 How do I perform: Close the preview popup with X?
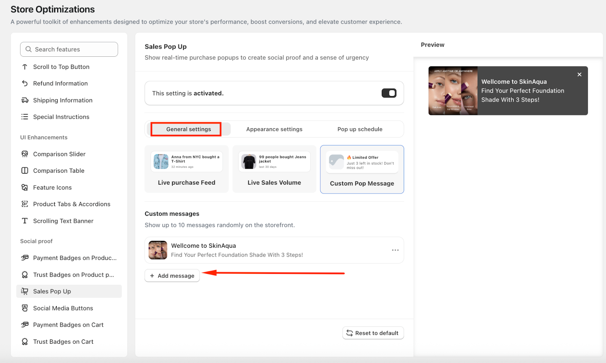coord(579,74)
